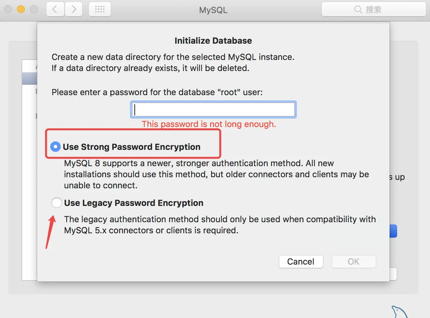Click the magnifier icon in the search box
The width and height of the screenshot is (430, 318).
[358, 9]
